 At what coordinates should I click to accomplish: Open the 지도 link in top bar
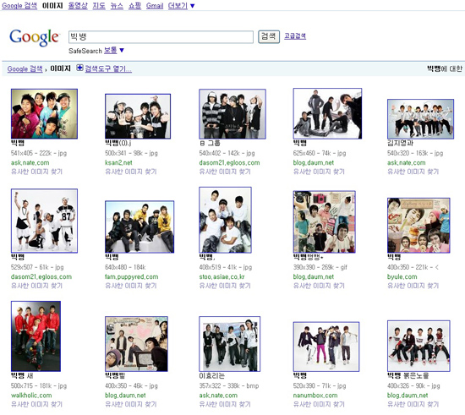click(x=99, y=6)
